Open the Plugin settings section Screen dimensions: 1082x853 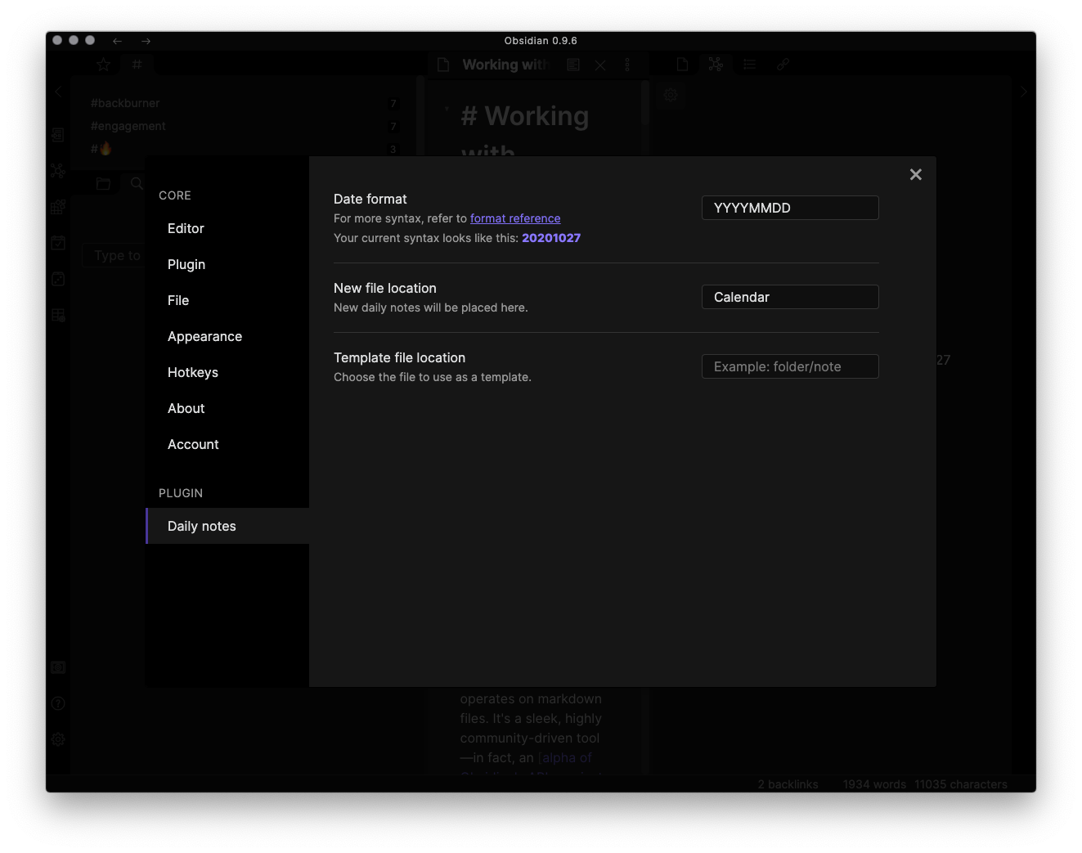227,264
